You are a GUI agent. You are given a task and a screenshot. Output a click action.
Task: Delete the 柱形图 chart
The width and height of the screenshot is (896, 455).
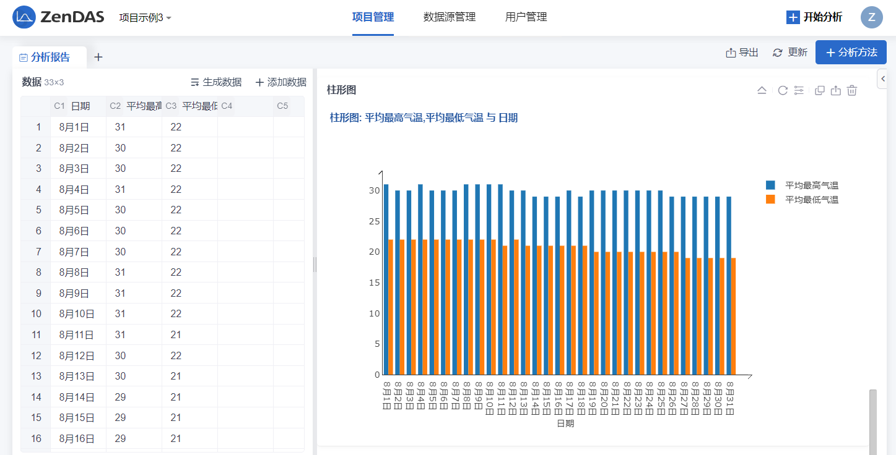(x=852, y=90)
